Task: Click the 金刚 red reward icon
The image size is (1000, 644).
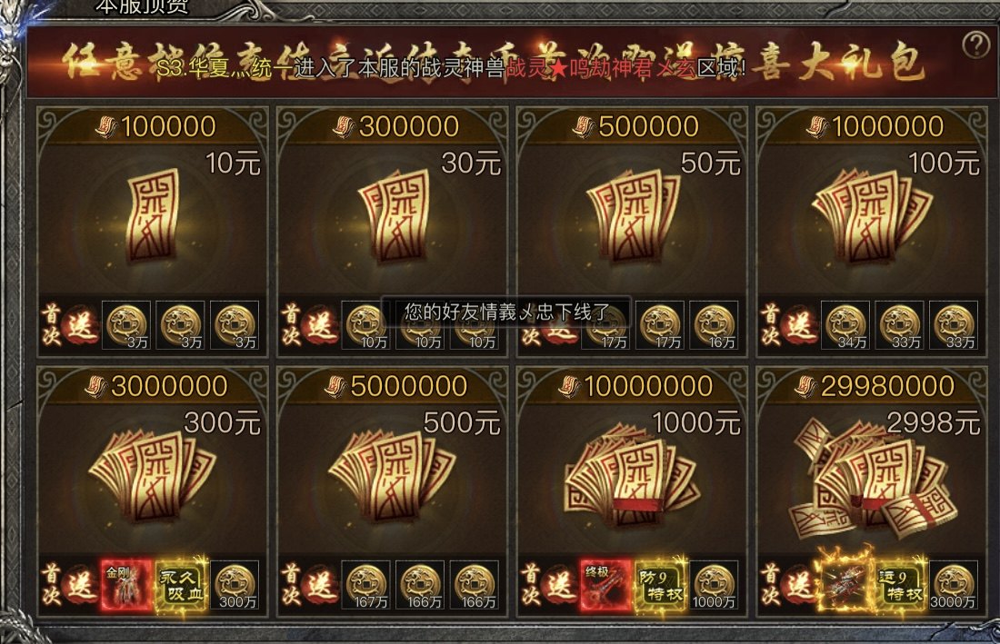Action: tap(126, 585)
